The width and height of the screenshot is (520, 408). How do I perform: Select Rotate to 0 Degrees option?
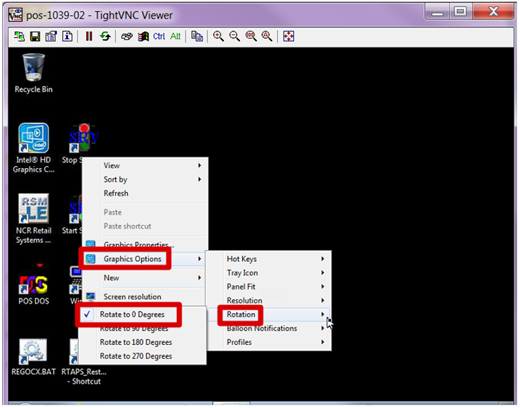click(x=132, y=314)
